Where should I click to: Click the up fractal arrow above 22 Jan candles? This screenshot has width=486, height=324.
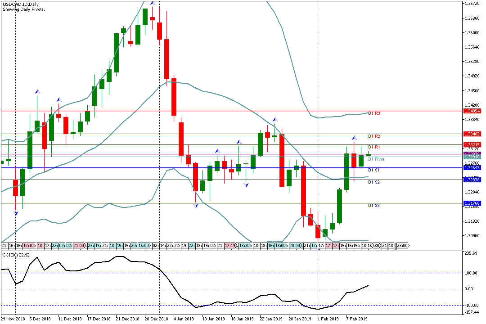[x=275, y=119]
